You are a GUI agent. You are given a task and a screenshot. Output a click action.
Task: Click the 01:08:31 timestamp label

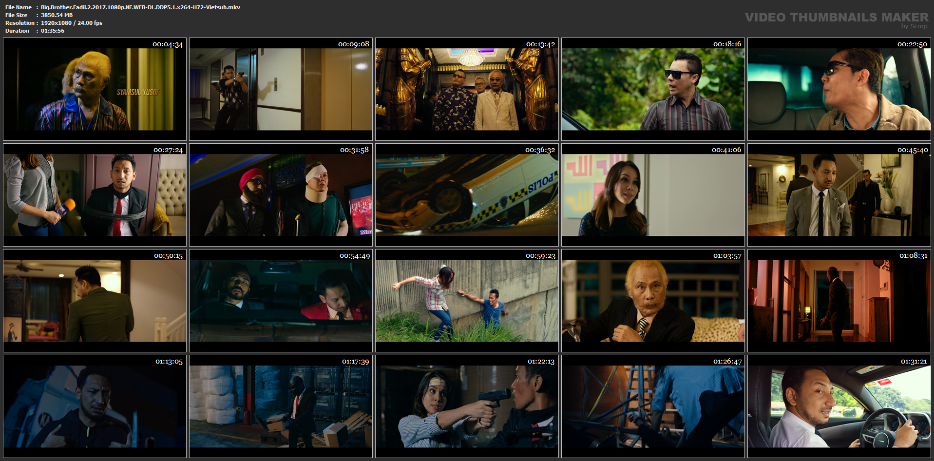coord(913,256)
